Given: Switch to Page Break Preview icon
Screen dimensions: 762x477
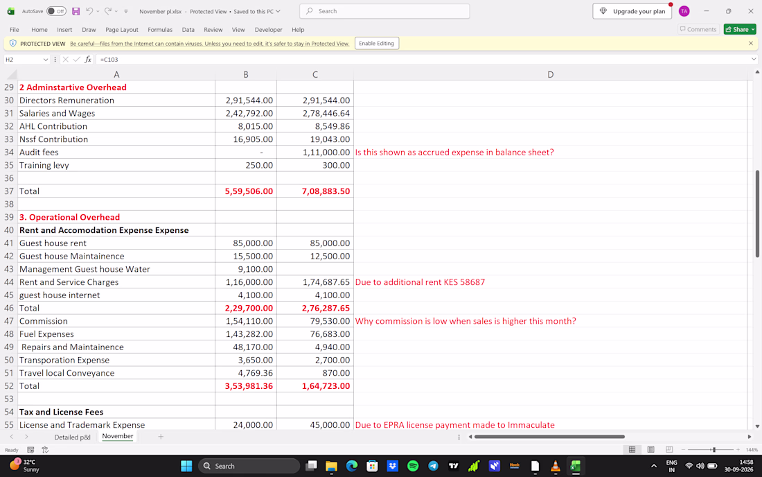Looking at the screenshot, I should [x=669, y=450].
